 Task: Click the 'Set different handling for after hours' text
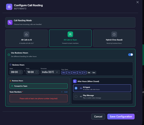(24, 56)
